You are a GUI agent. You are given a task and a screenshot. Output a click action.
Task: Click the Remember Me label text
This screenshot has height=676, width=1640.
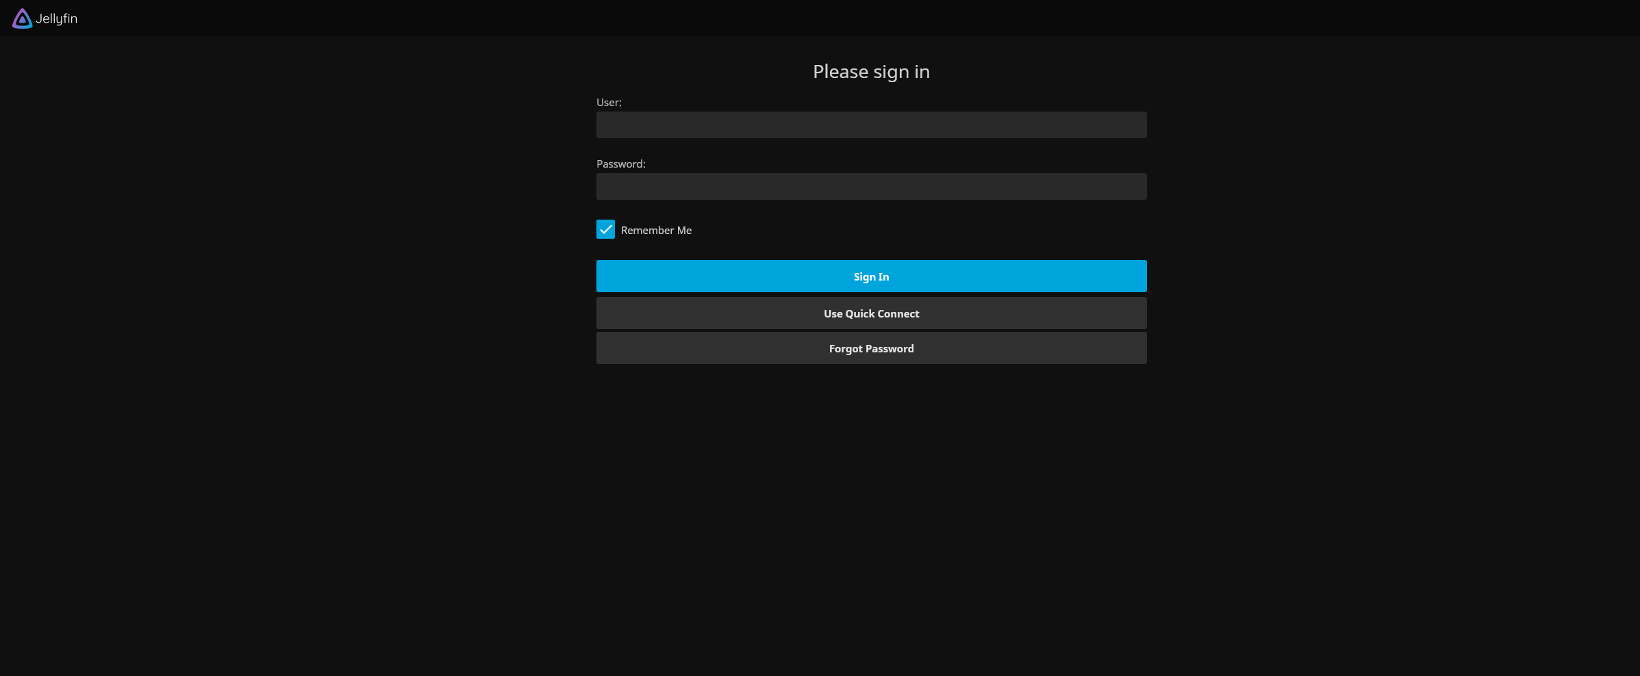coord(656,231)
